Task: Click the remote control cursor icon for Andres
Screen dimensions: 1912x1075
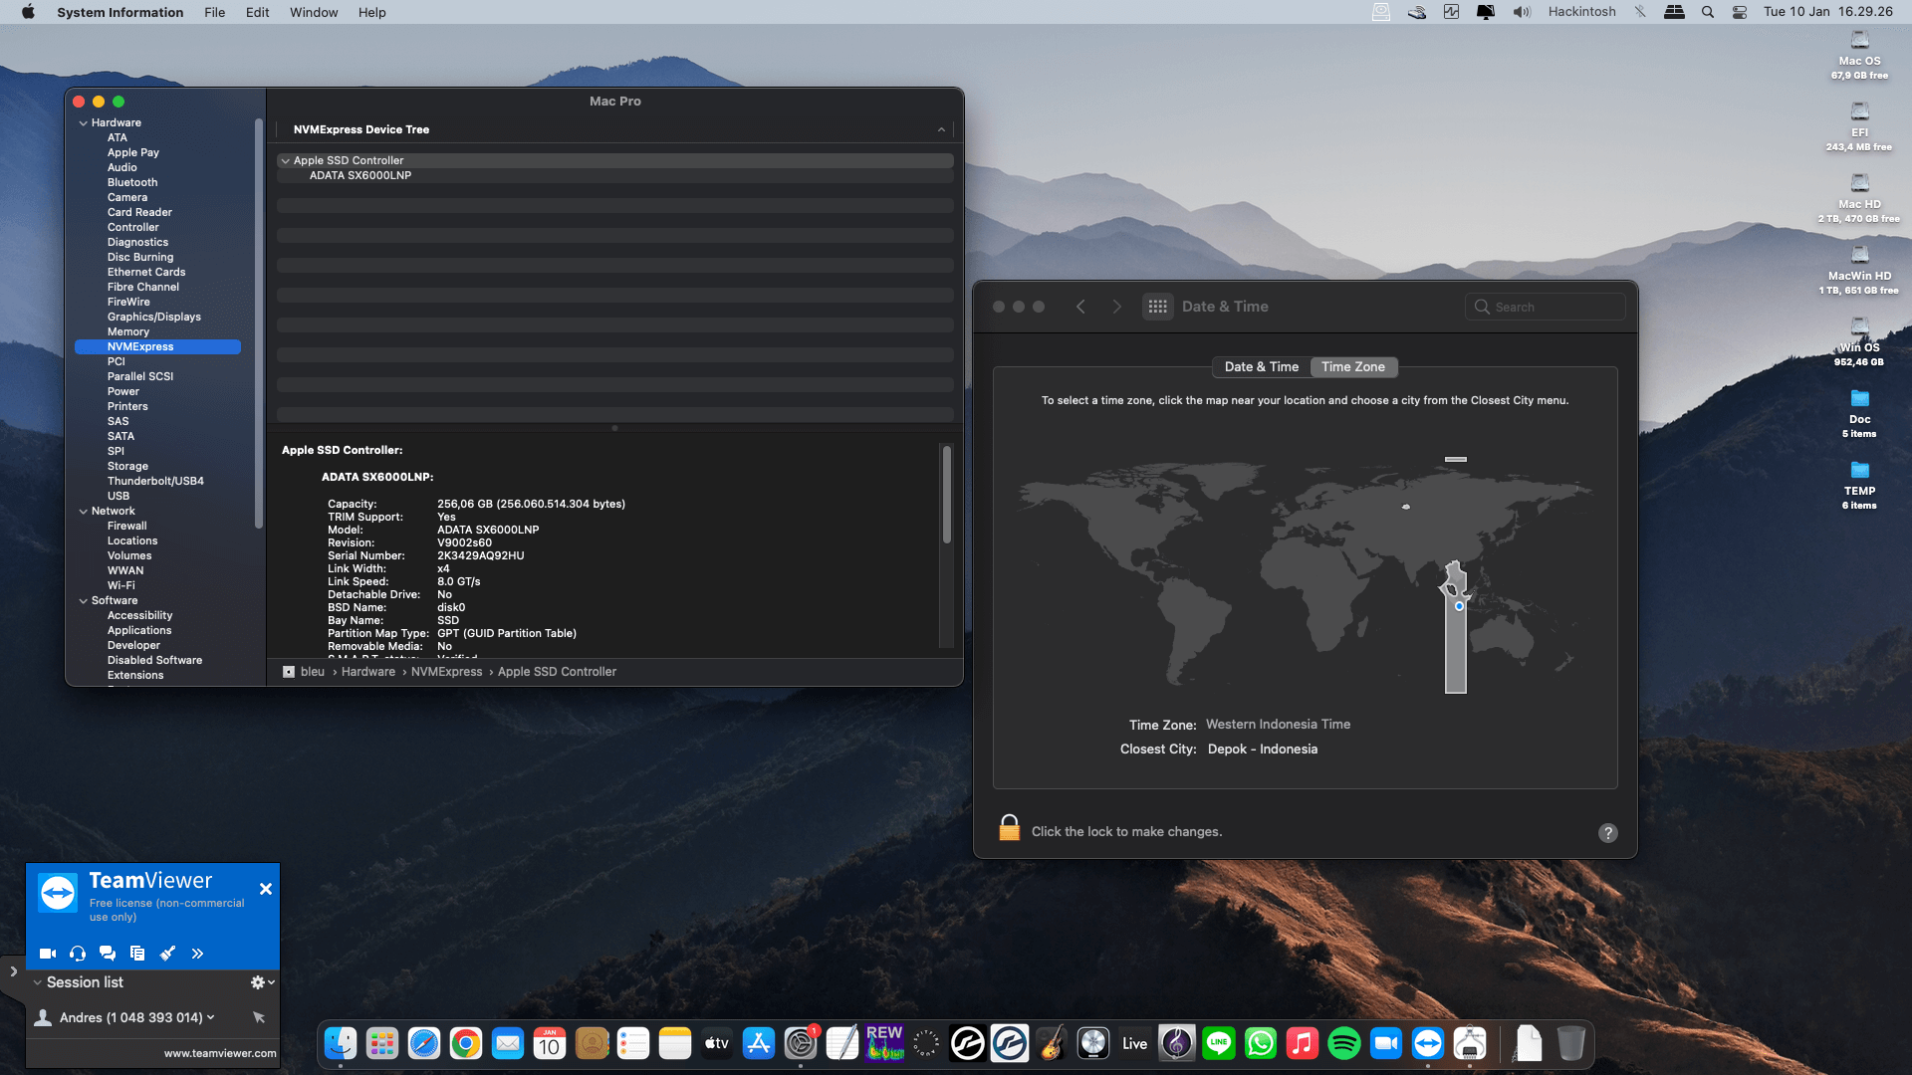Action: point(259,1017)
